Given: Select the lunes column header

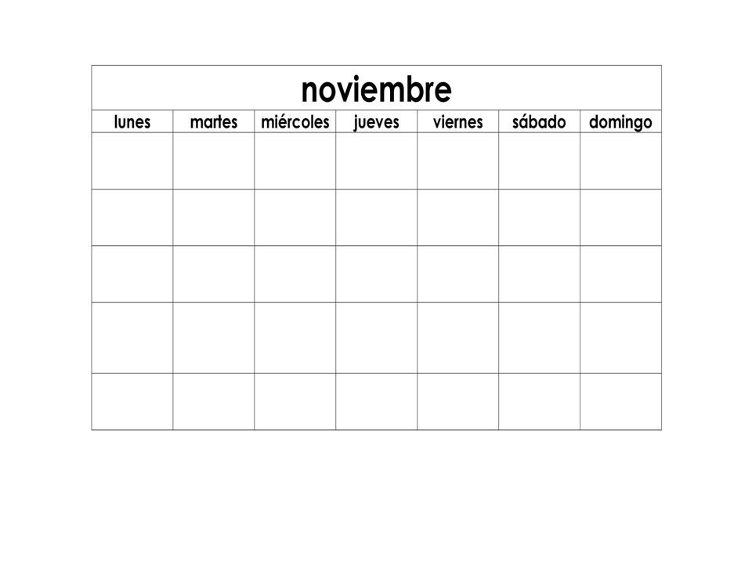Looking at the screenshot, I should coord(132,122).
